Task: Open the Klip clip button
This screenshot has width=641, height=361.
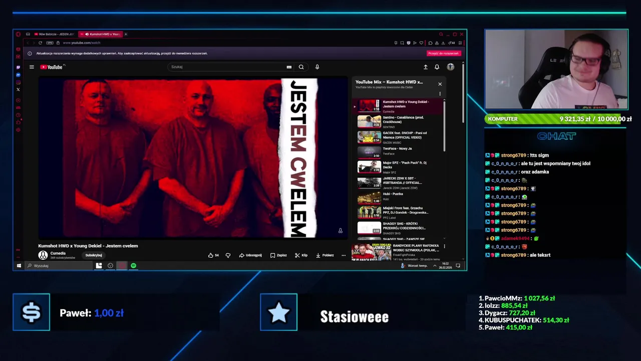Action: pos(301,255)
